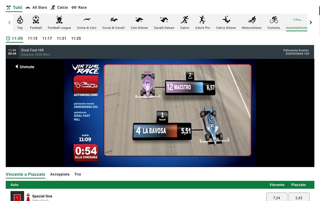This screenshot has height=201, width=320.
Task: Select the 11:25 race time
Action: point(76,38)
